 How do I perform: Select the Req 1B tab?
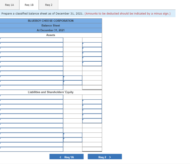29,5
